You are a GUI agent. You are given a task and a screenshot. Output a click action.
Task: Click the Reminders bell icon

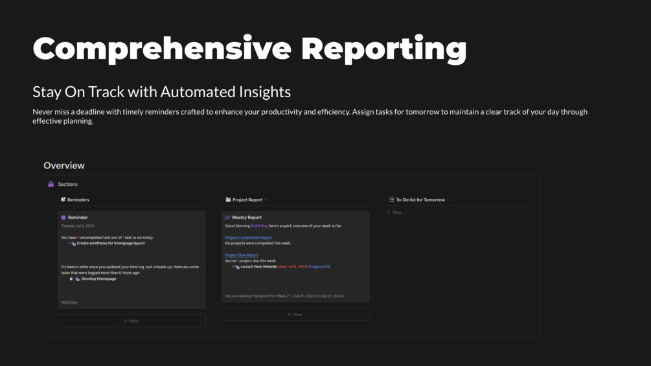(63, 200)
